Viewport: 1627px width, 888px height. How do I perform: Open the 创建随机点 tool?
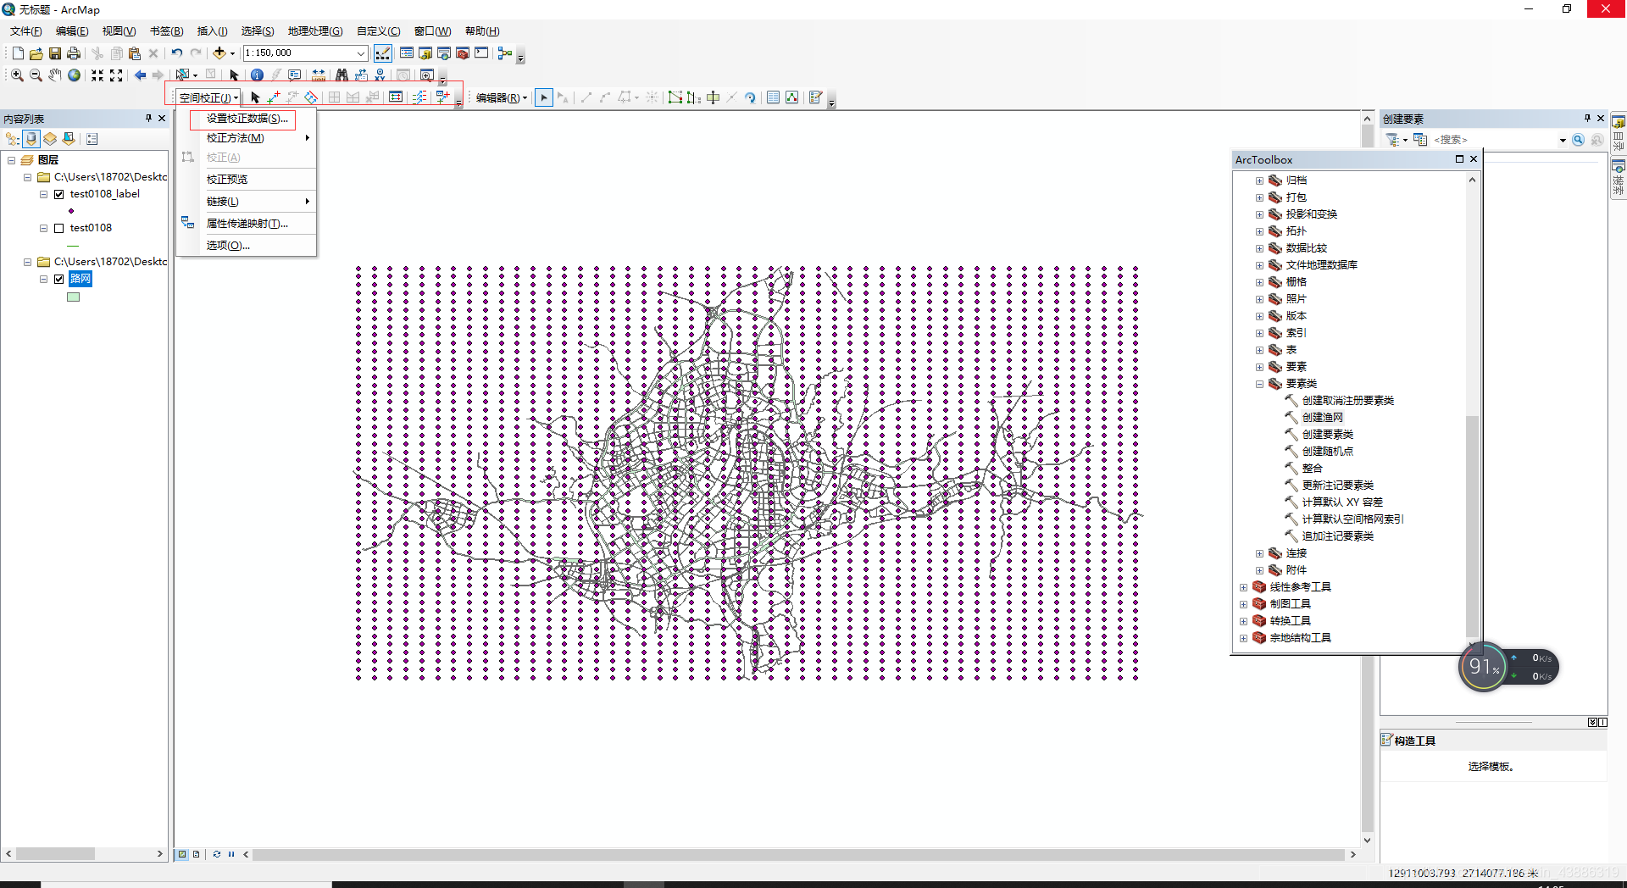point(1327,452)
